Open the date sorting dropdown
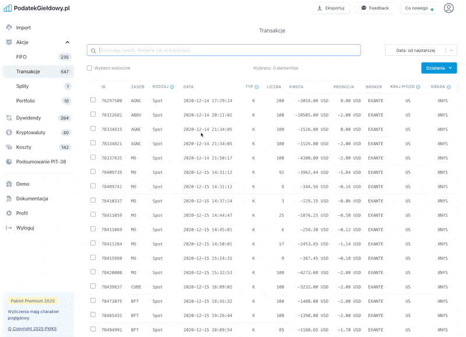Image resolution: width=466 pixels, height=337 pixels. tap(421, 51)
